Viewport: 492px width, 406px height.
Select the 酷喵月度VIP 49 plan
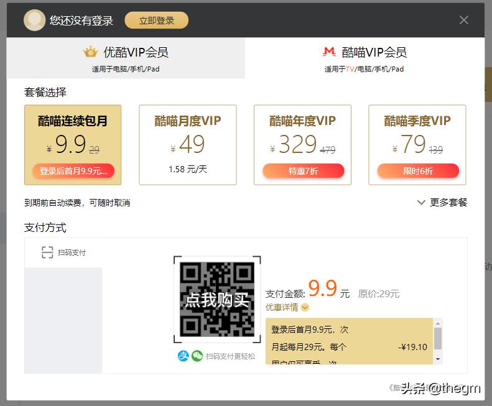point(188,145)
